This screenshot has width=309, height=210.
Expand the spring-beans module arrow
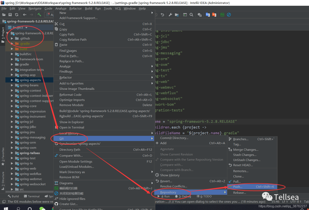point(12,85)
